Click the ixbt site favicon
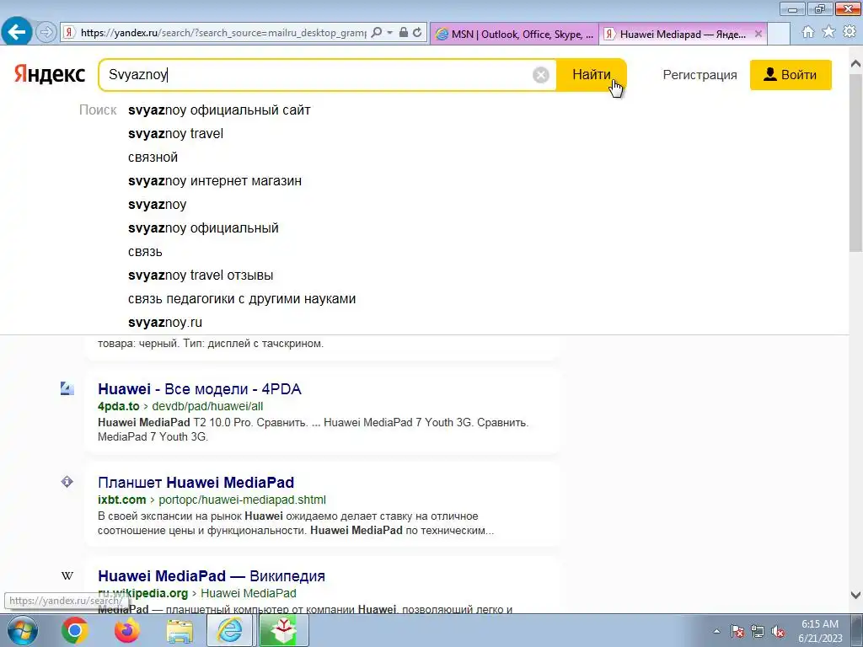Viewport: 863px width, 647px height. click(x=67, y=483)
